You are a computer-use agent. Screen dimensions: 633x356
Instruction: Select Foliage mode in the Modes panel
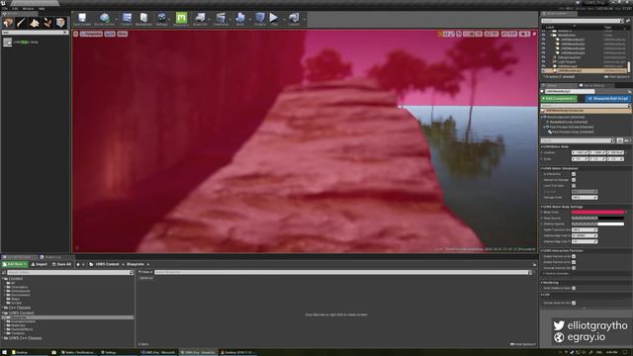coord(47,23)
